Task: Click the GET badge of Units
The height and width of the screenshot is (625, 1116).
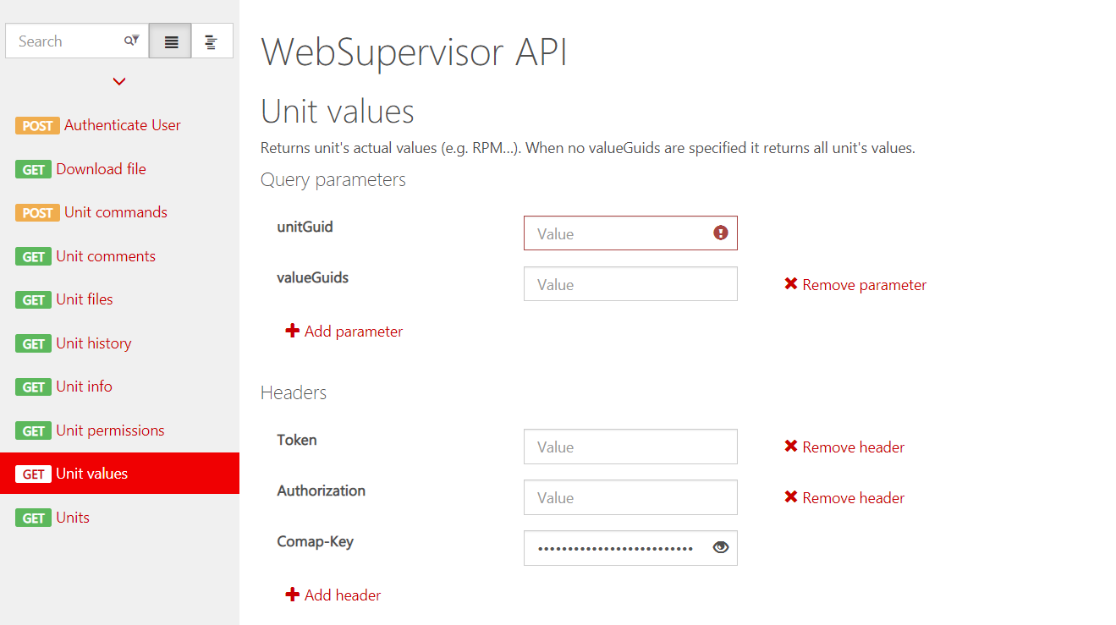Action: coord(34,518)
